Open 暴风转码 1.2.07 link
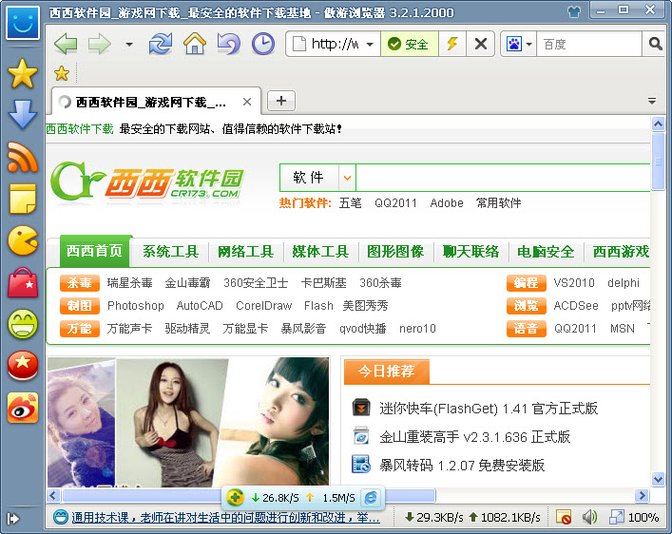Image resolution: width=672 pixels, height=534 pixels. tap(462, 465)
